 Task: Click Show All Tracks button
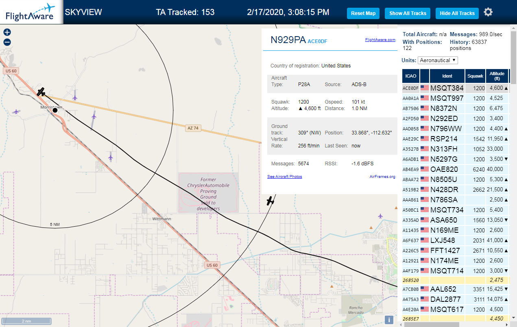[408, 13]
